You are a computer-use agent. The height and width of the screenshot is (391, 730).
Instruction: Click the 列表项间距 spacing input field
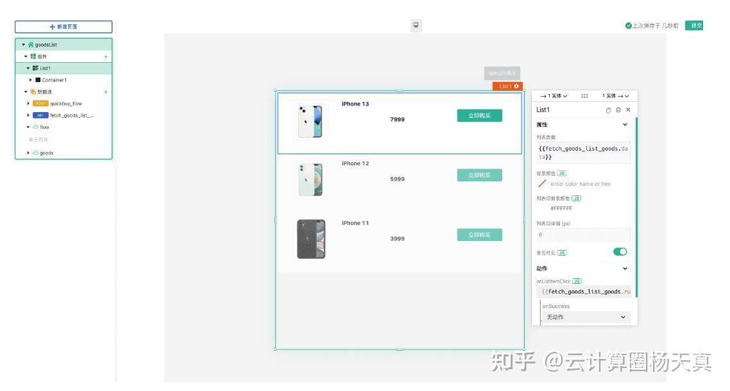582,235
